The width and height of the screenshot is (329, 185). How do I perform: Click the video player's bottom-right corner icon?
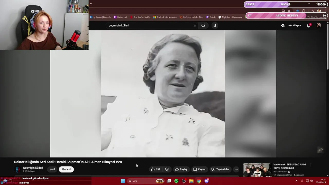[321, 150]
